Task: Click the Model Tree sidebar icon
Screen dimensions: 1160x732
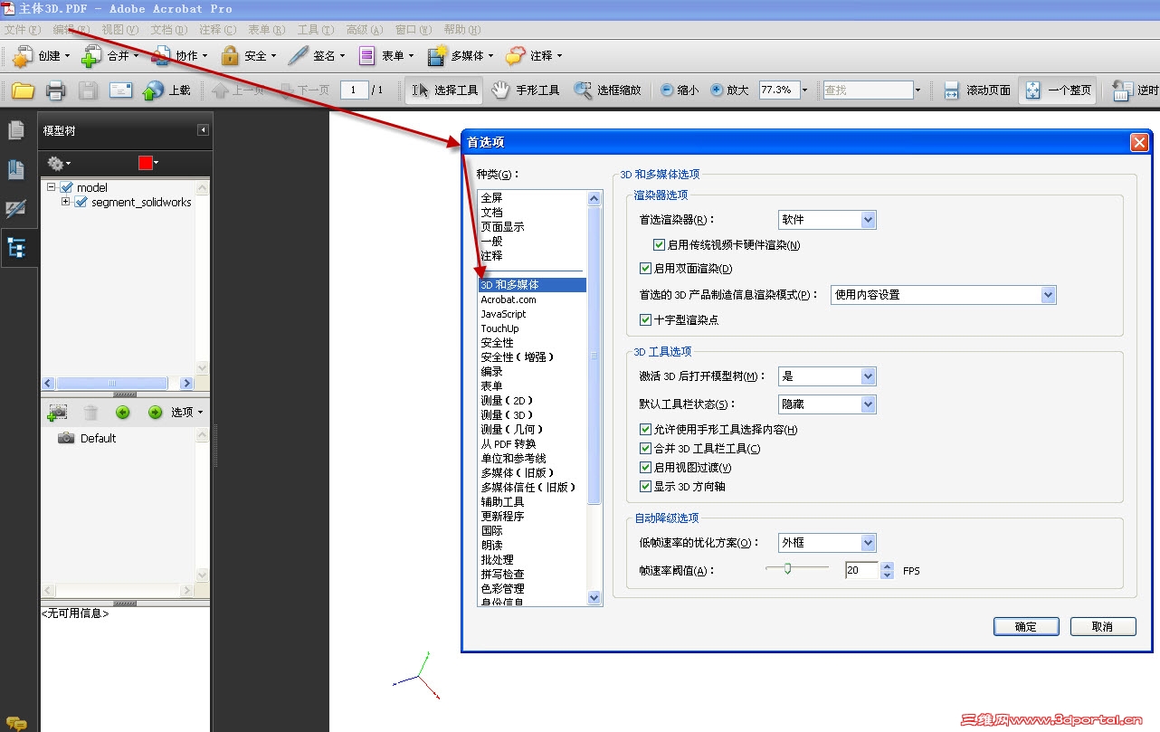Action: [x=16, y=247]
